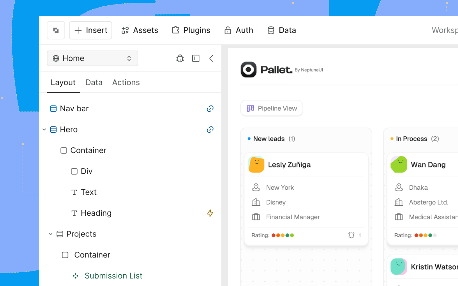This screenshot has height=286, width=458.
Task: Collapse the Hero tree section
Action: click(44, 130)
